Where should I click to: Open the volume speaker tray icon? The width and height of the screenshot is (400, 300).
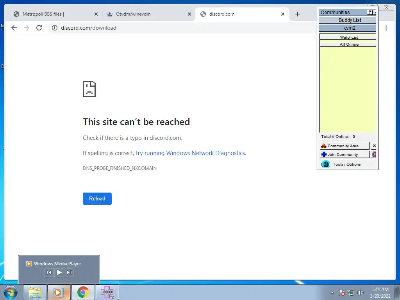click(x=360, y=293)
